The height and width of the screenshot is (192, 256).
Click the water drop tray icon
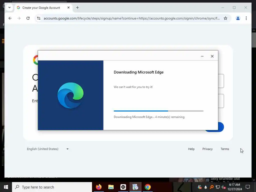(x=205, y=187)
